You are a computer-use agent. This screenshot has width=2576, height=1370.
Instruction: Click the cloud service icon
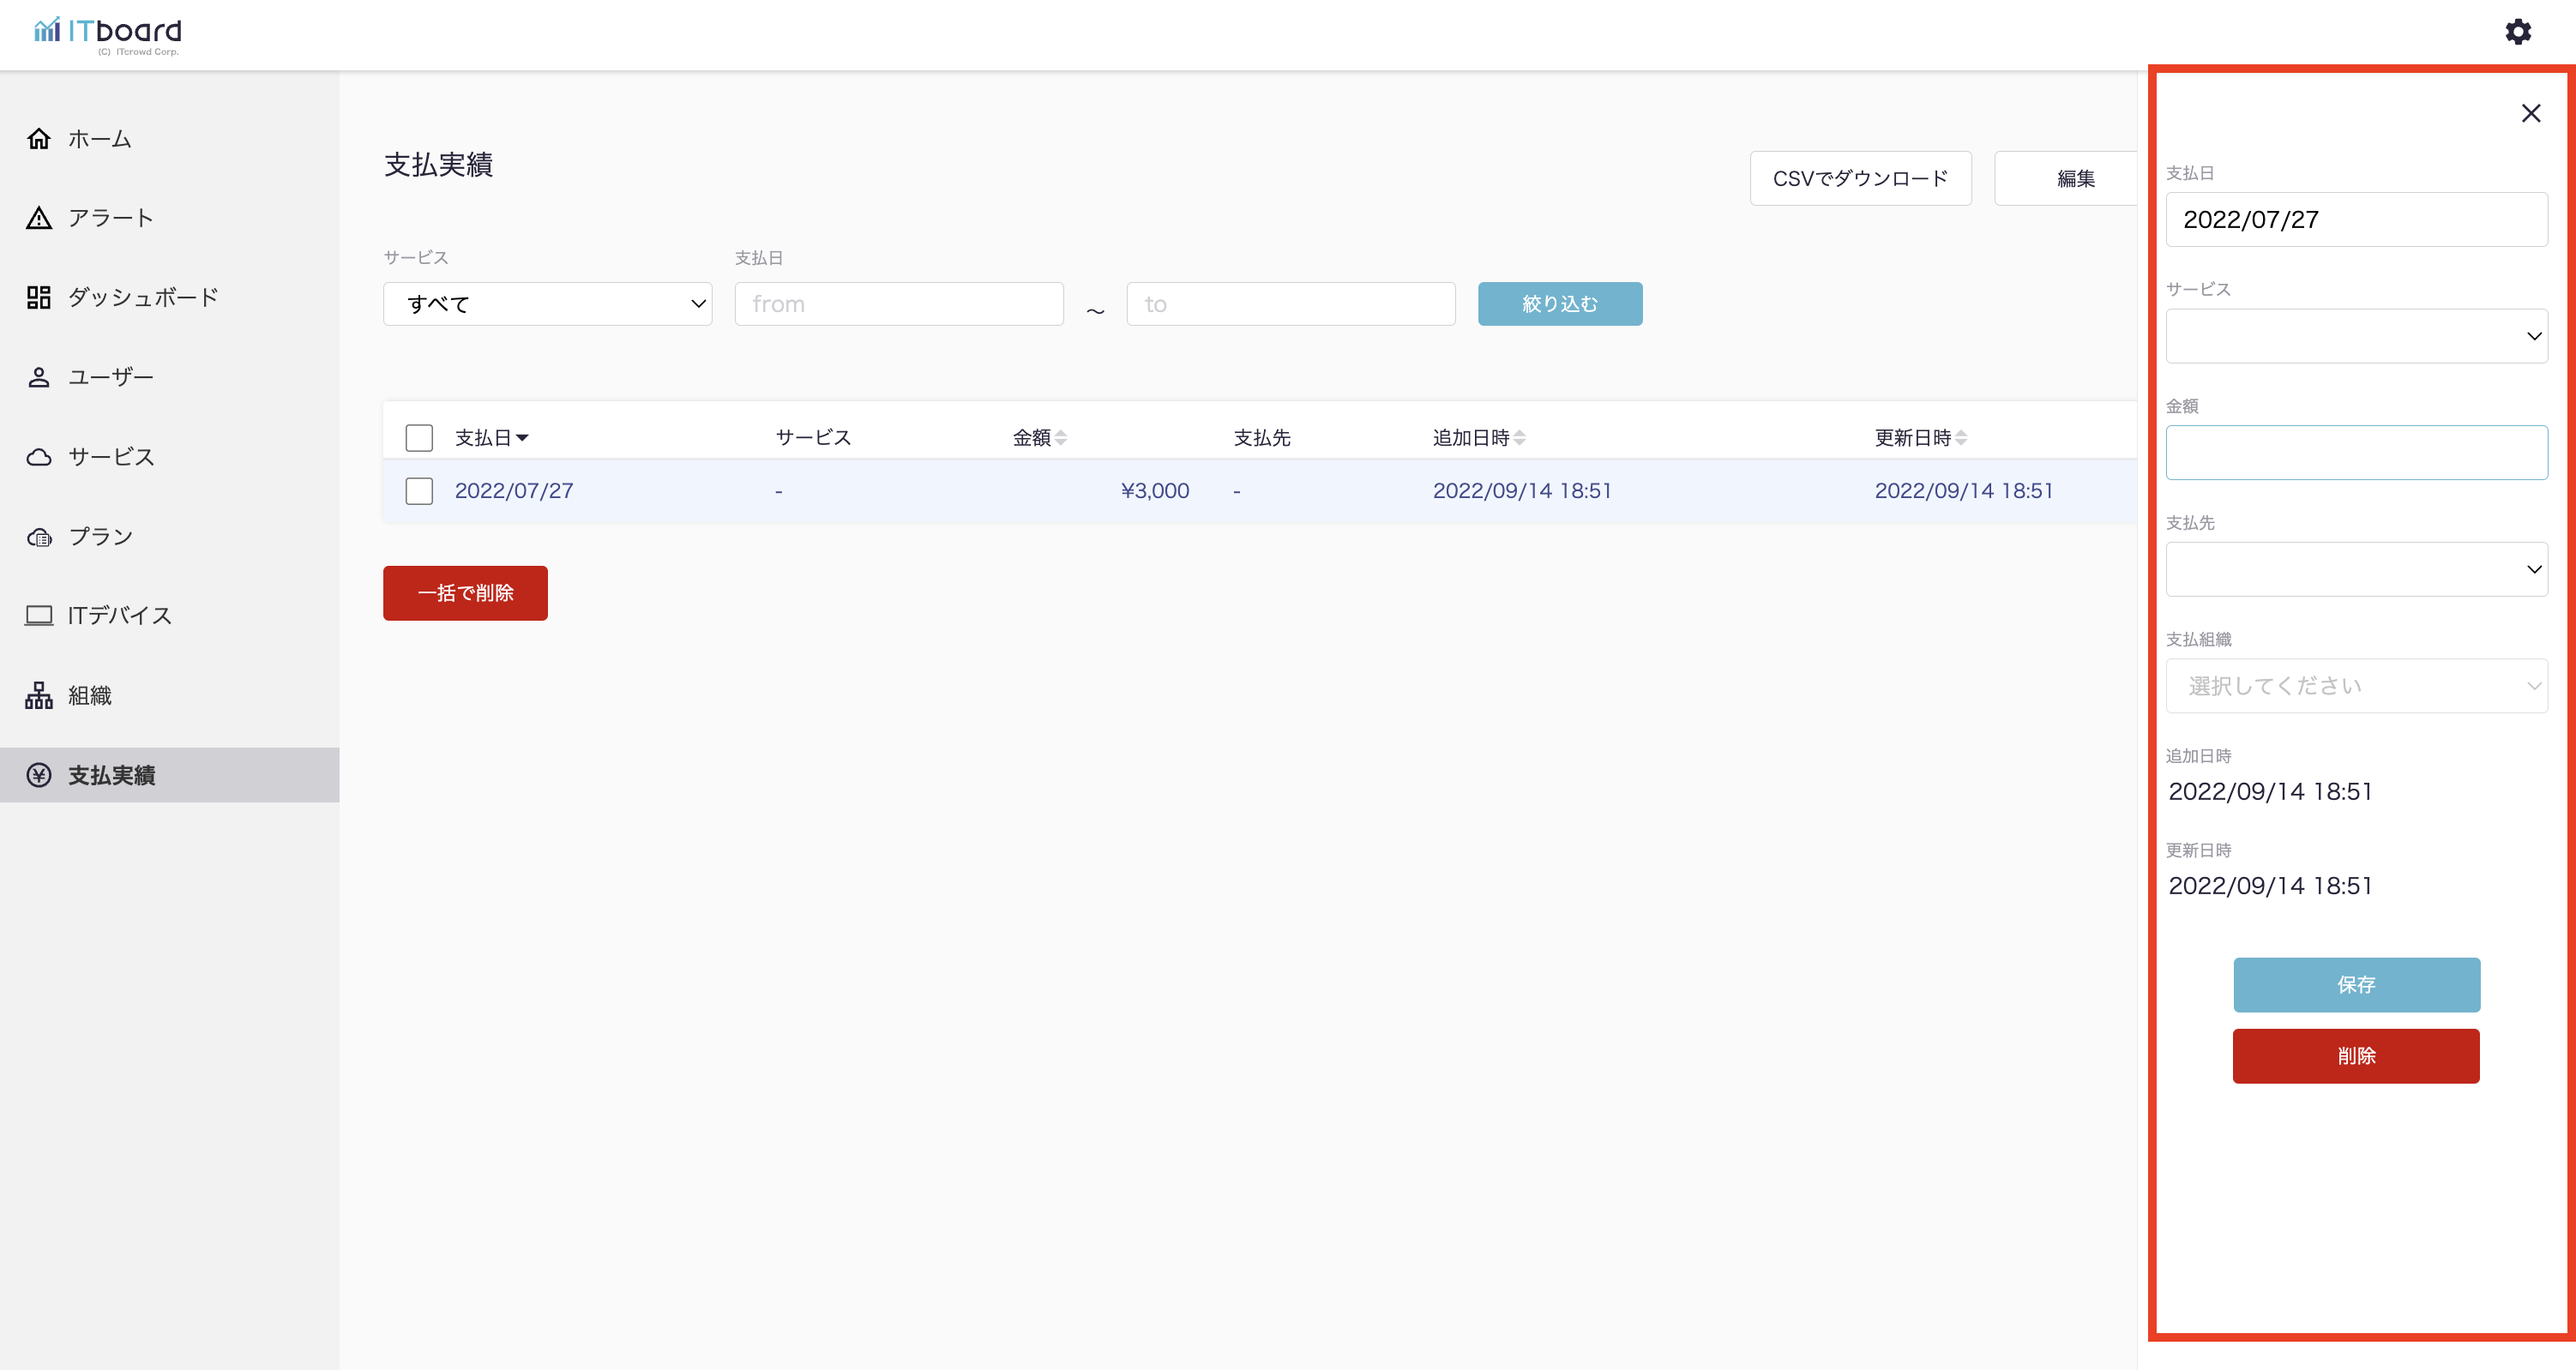pyautogui.click(x=39, y=457)
